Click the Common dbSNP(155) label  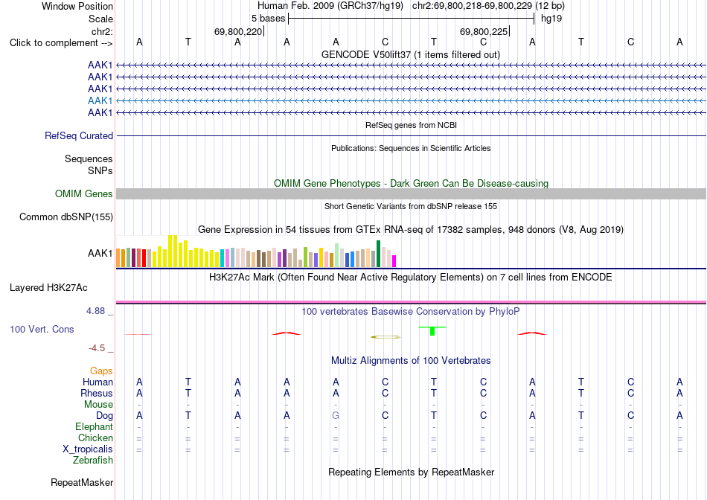click(66, 217)
